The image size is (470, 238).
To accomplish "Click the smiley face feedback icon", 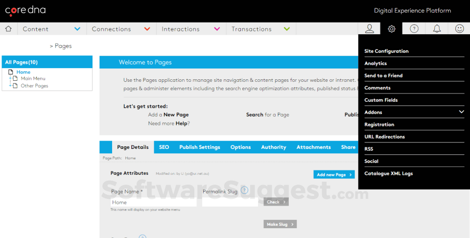I will (459, 29).
